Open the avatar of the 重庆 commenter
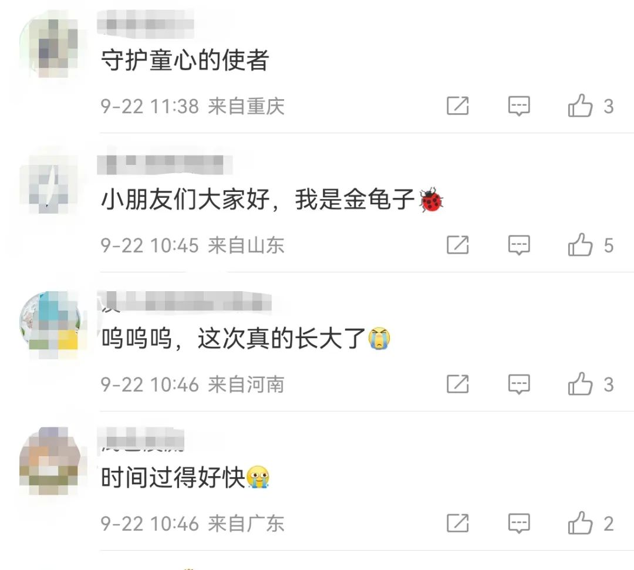634x570 pixels. [x=50, y=45]
